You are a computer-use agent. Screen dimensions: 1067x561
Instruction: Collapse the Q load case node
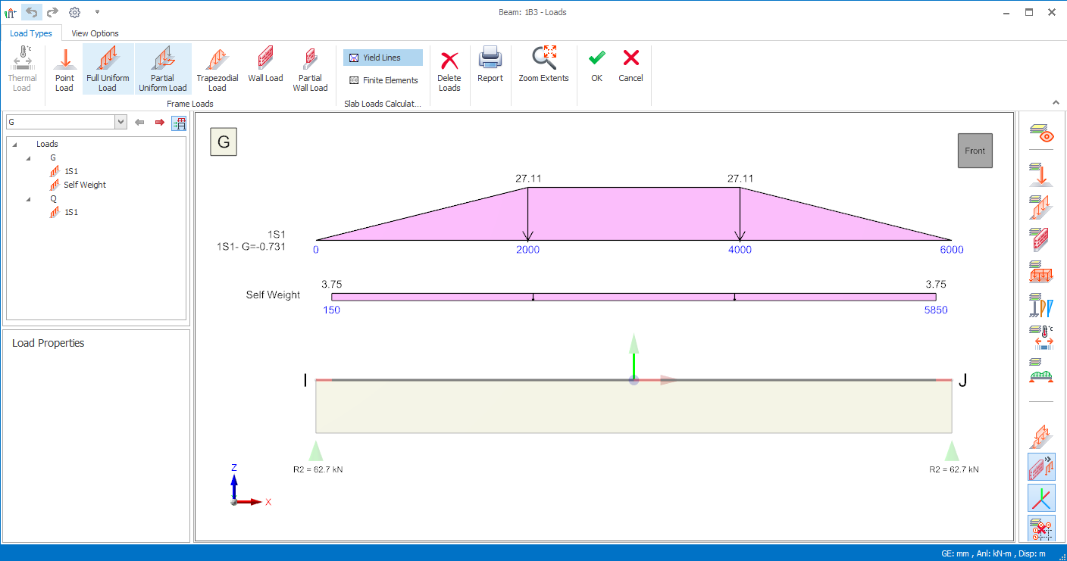(29, 198)
